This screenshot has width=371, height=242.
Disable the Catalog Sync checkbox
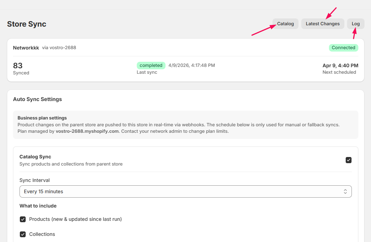coord(348,160)
